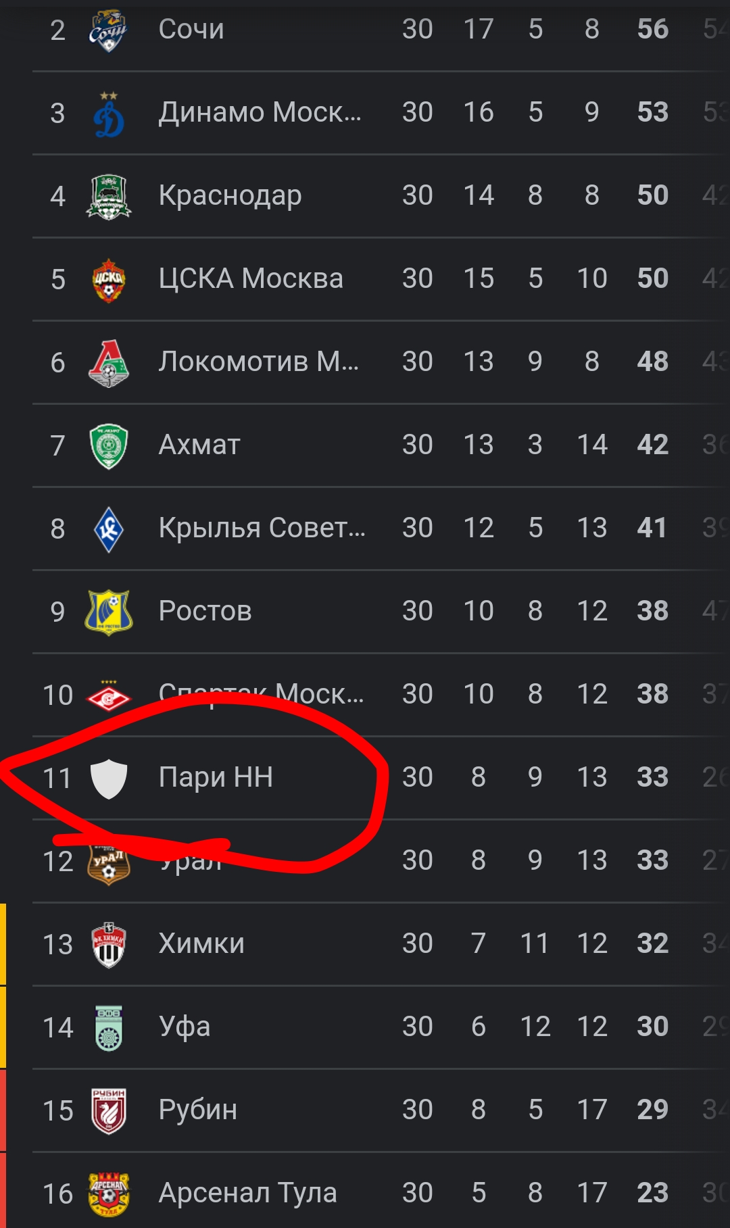Click the Ufa club emblem
The width and height of the screenshot is (730, 1228).
pos(108,1028)
